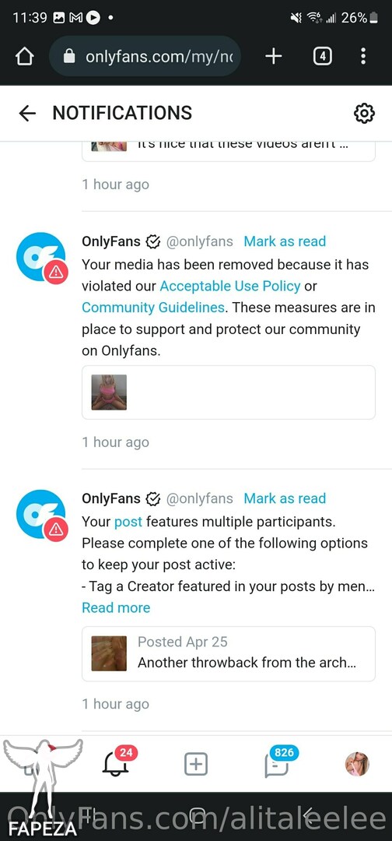This screenshot has width=392, height=841.
Task: Click the Acceptable Use Policy link
Action: click(230, 286)
